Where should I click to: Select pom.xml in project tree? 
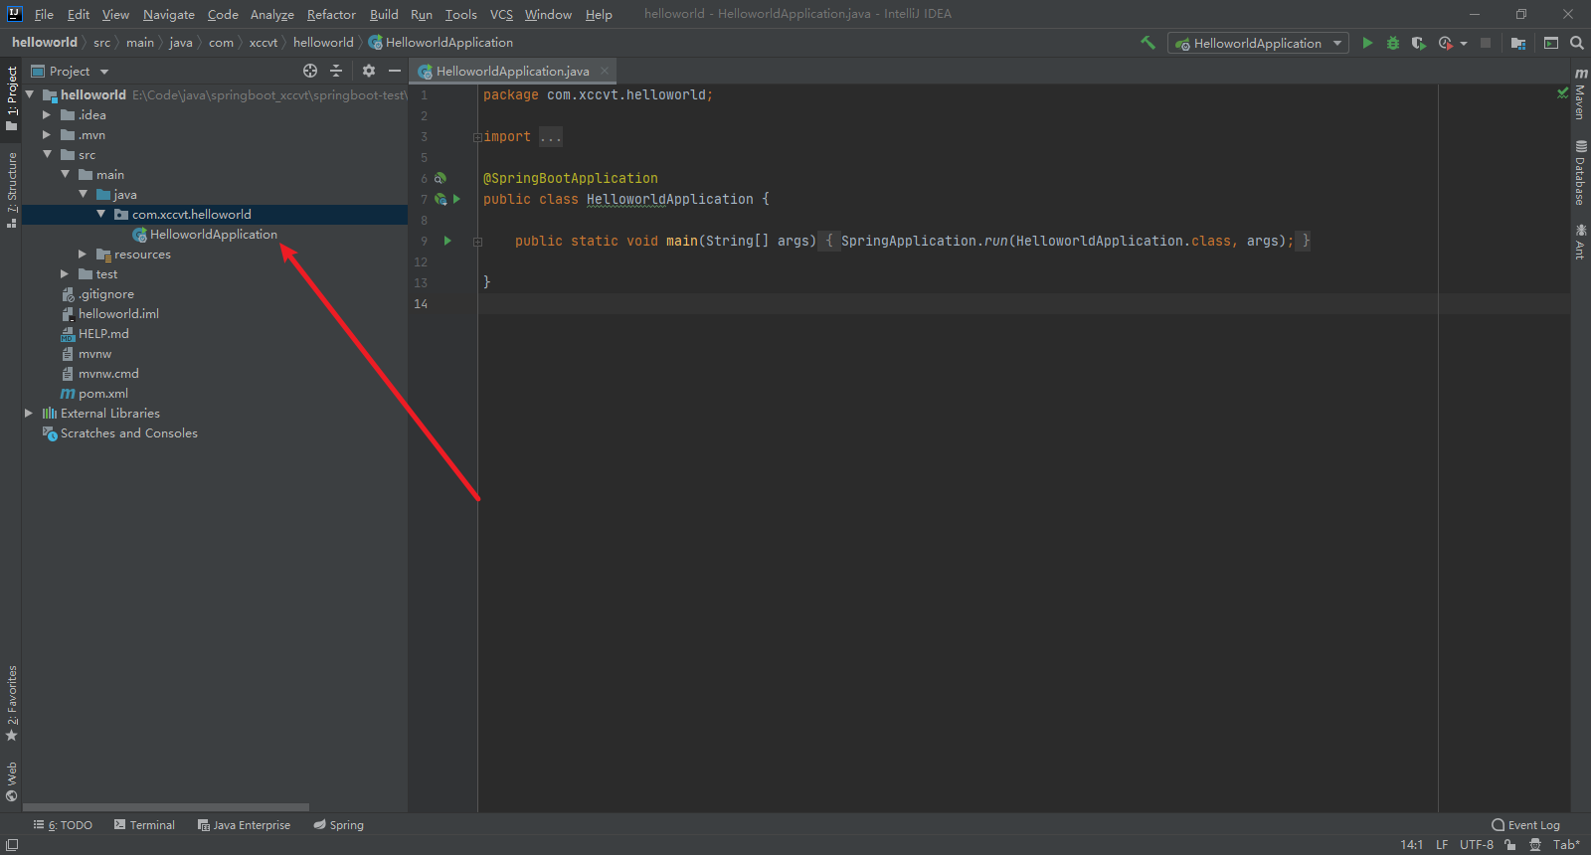pyautogui.click(x=103, y=393)
